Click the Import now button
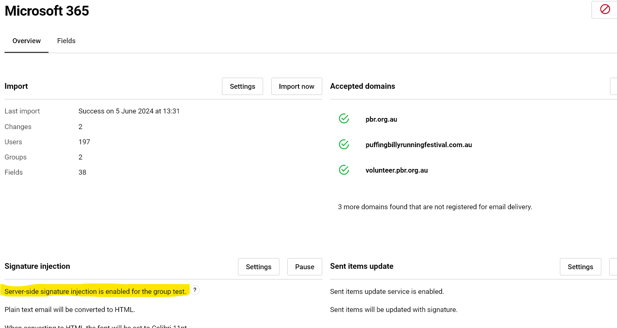Image resolution: width=617 pixels, height=328 pixels. tap(297, 86)
